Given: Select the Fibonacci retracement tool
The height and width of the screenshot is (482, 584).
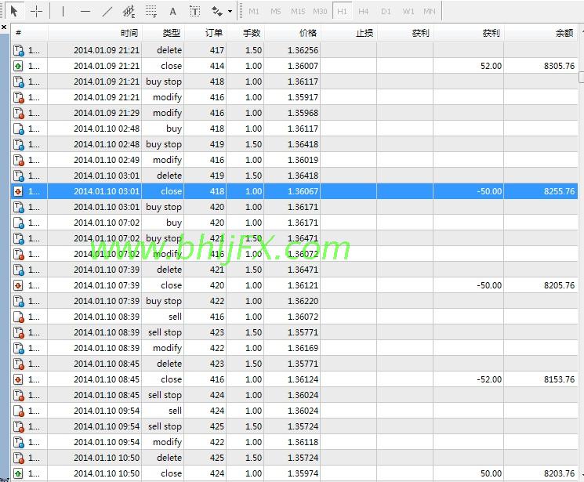Looking at the screenshot, I should pyautogui.click(x=151, y=12).
